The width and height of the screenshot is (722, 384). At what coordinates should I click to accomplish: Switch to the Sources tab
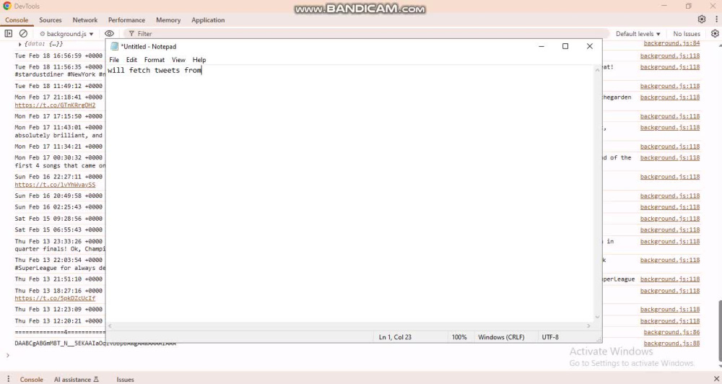(51, 19)
